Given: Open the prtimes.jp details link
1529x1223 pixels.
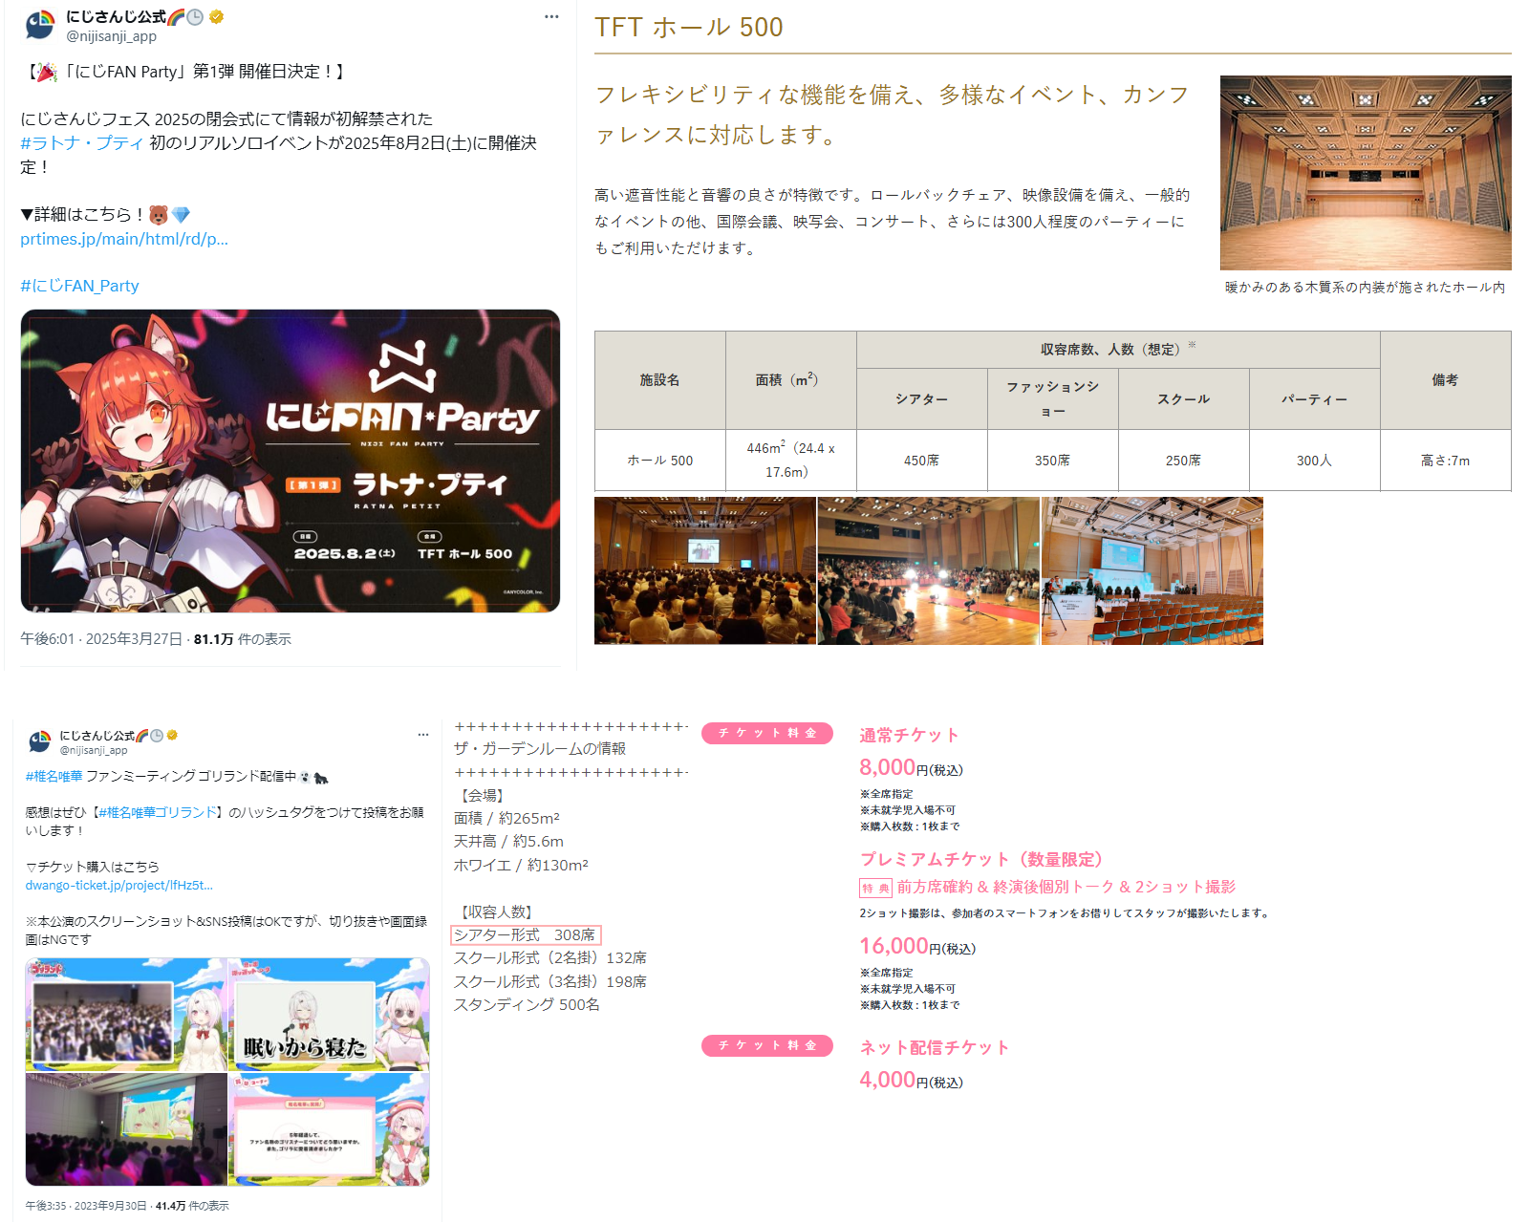Looking at the screenshot, I should click(124, 239).
